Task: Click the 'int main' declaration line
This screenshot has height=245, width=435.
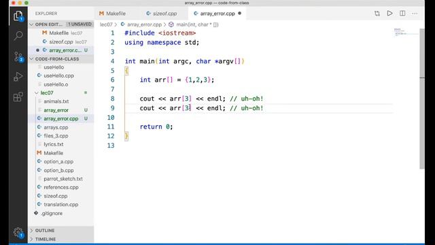Action: pyautogui.click(x=184, y=61)
